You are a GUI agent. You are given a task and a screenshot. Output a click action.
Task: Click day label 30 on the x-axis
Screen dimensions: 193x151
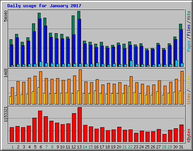coord(175,147)
